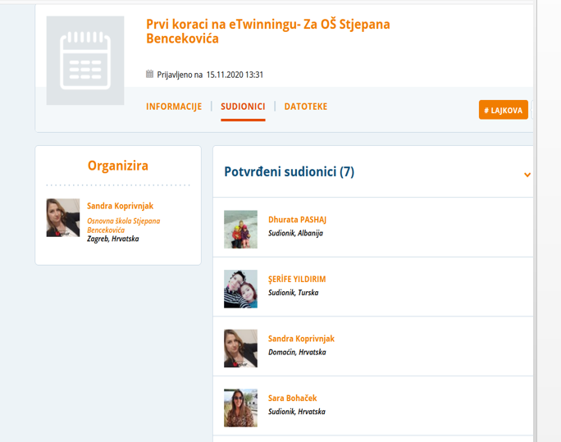Click the large calendar event icon
The height and width of the screenshot is (442, 561).
tap(85, 61)
